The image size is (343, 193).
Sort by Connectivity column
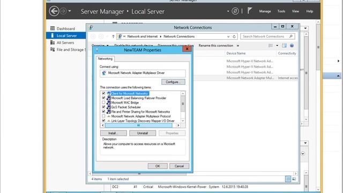[x=287, y=53]
